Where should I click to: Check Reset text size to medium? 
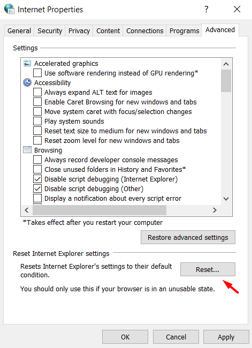37,131
